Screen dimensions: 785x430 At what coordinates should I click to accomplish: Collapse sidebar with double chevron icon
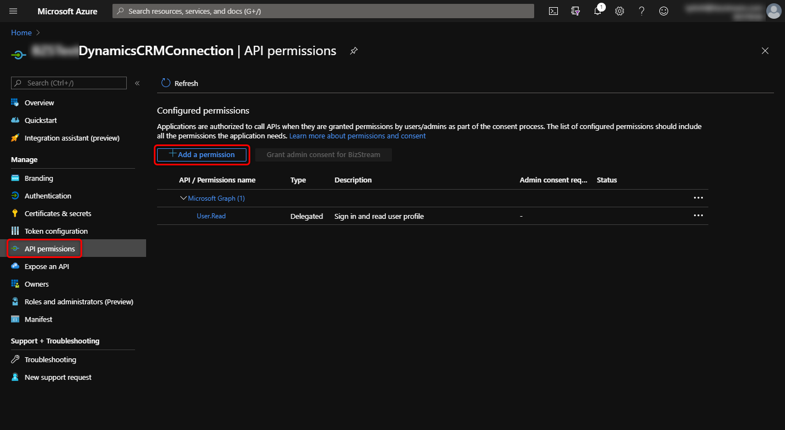[x=137, y=83]
